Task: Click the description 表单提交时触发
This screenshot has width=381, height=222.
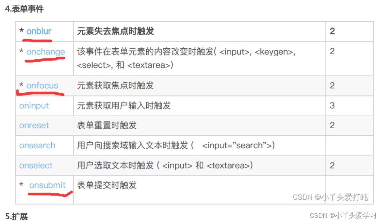Action: [x=107, y=185]
